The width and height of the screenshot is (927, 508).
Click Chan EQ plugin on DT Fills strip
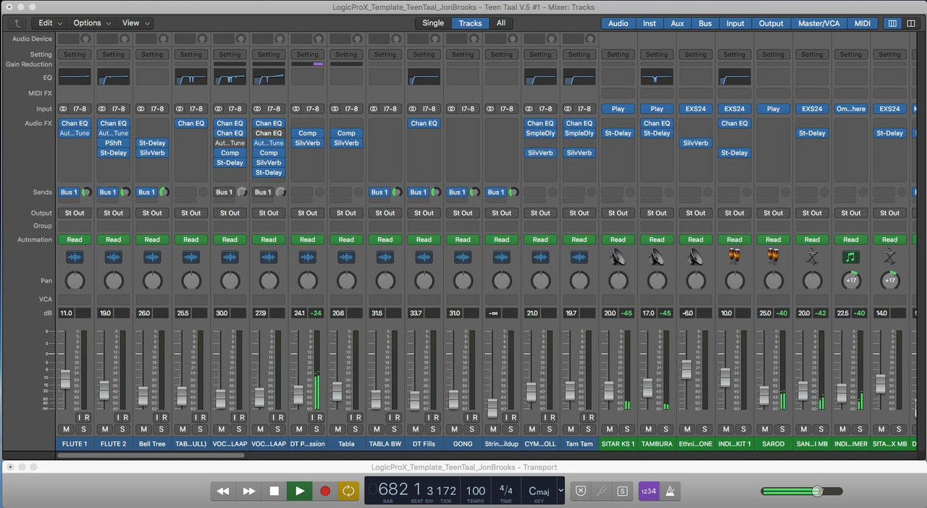(x=424, y=123)
